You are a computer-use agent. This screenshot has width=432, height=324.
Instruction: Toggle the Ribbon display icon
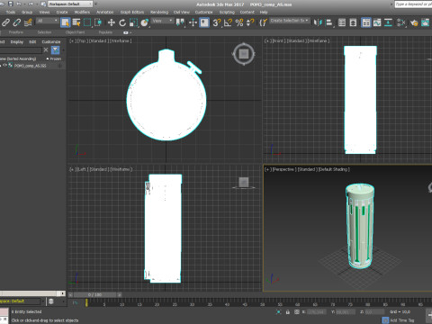366,22
